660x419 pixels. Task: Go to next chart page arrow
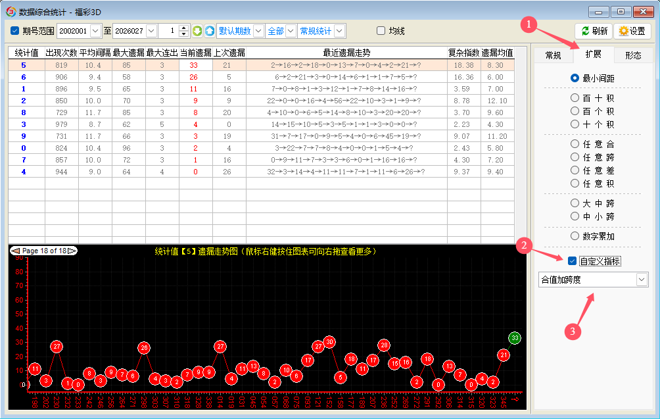tap(72, 251)
